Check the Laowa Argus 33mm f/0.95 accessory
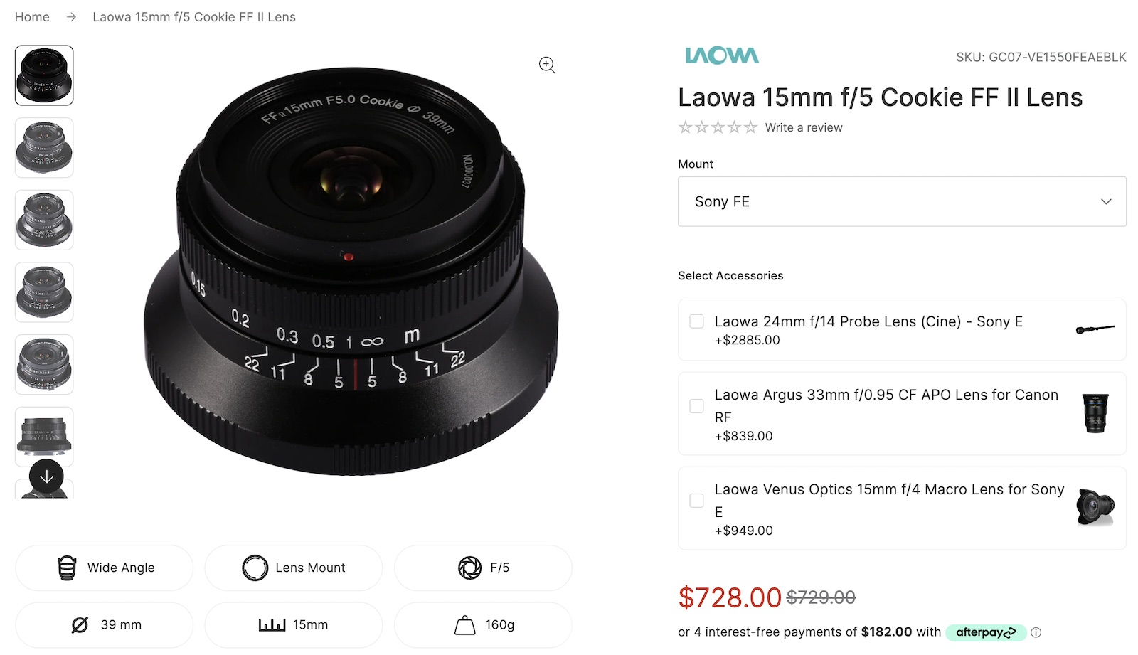This screenshot has height=655, width=1138. click(x=697, y=406)
